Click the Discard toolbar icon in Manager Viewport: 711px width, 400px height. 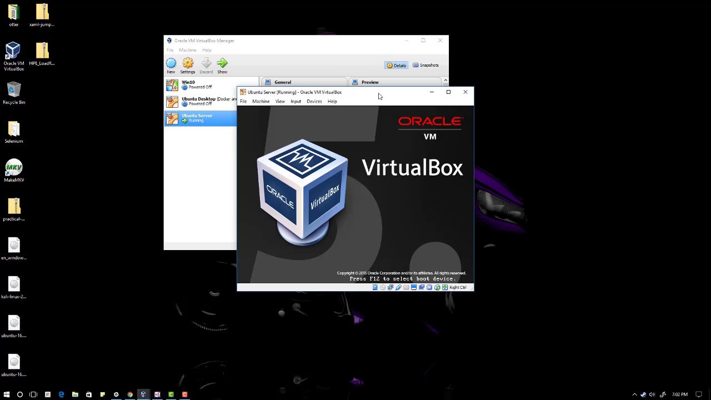coord(206,66)
